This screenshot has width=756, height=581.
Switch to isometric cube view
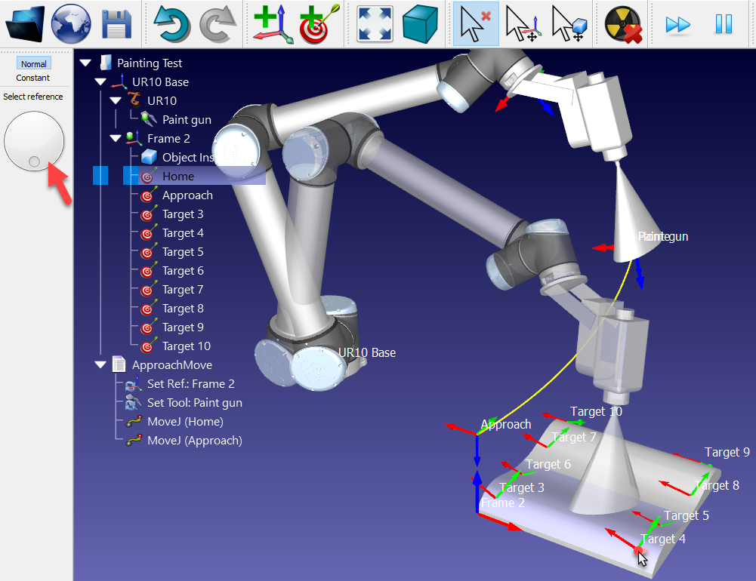click(x=420, y=24)
